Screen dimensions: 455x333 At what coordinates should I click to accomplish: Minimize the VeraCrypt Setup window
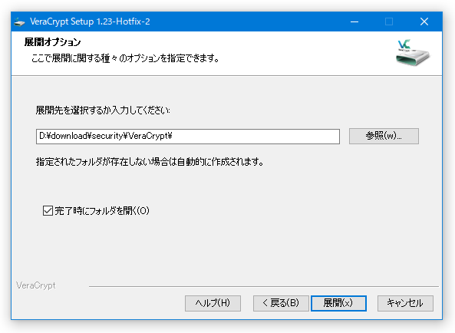[x=354, y=21]
